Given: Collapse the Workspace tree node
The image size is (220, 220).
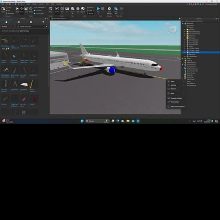Looking at the screenshot, I should [183, 23].
